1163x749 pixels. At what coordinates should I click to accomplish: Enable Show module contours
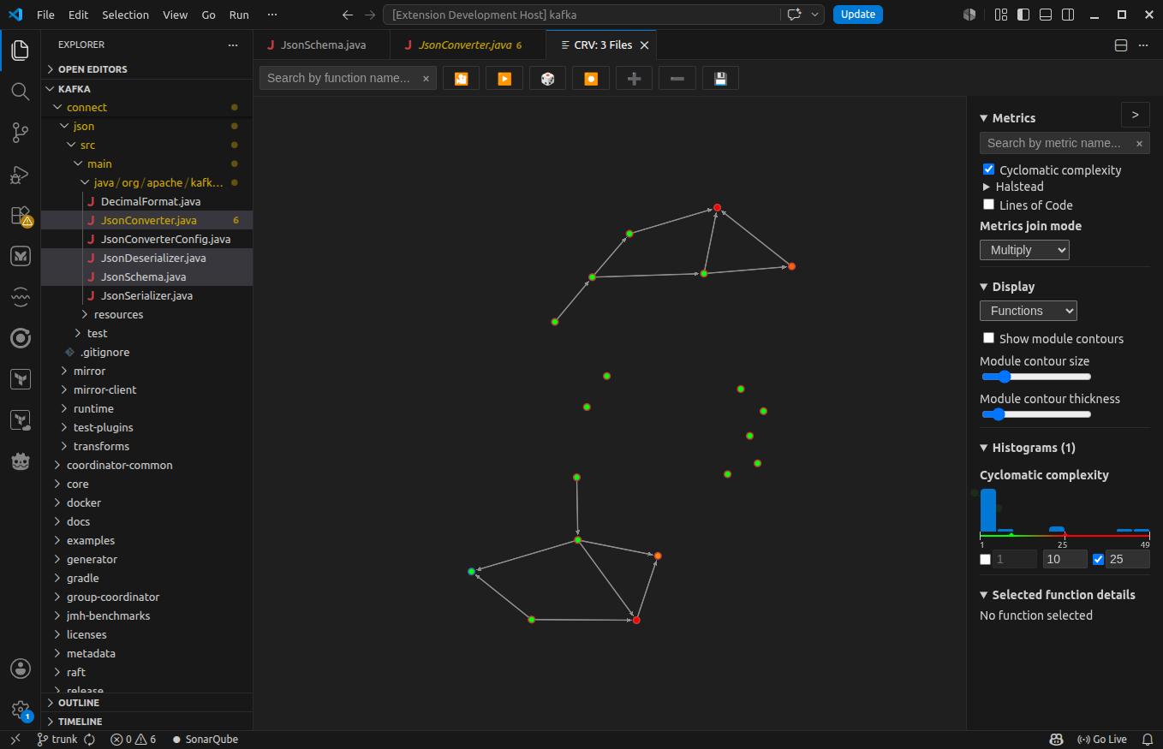click(x=989, y=338)
